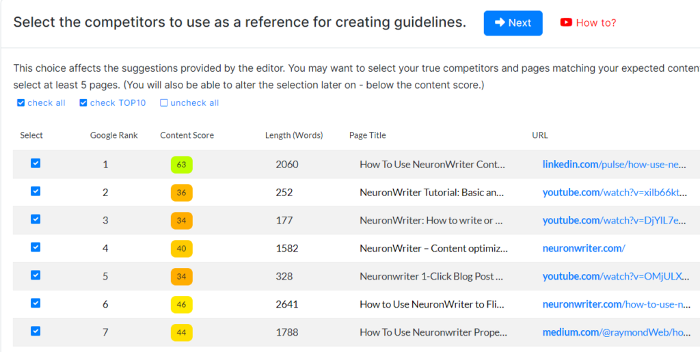Click the Page Title column header
700x352 pixels.
[x=367, y=135]
